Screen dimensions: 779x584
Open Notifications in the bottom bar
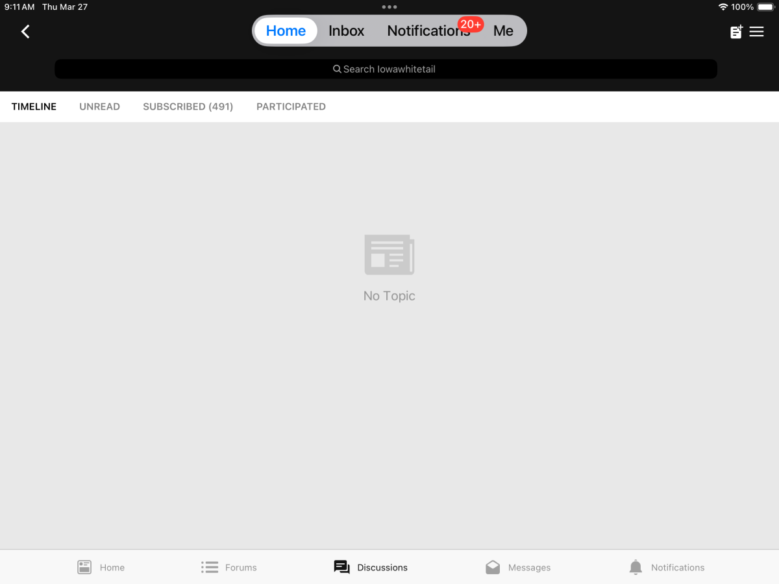pyautogui.click(x=667, y=567)
